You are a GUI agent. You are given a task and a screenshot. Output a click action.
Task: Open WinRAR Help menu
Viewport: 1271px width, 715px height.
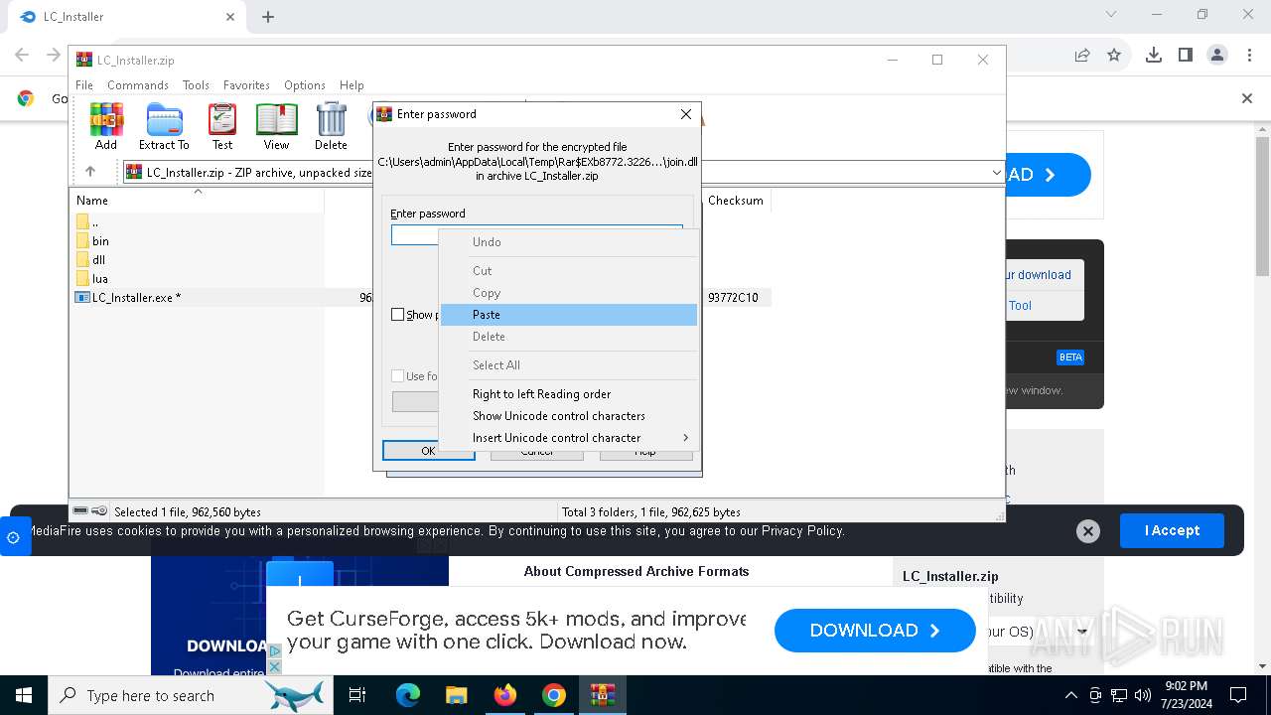[x=352, y=85]
